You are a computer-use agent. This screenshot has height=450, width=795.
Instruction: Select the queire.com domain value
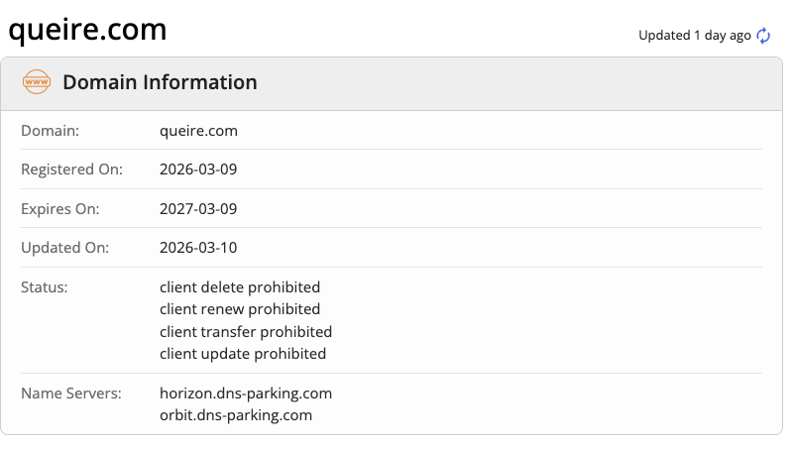[198, 130]
